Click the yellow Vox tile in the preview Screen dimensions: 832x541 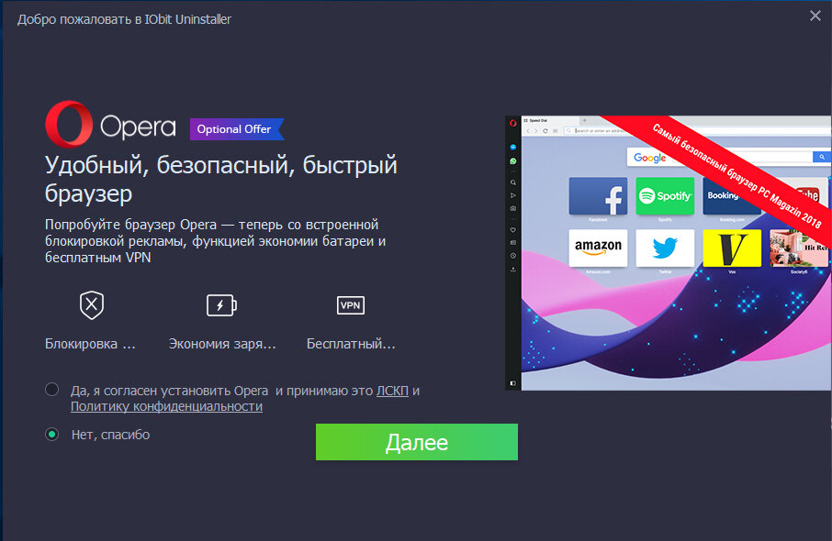point(732,248)
